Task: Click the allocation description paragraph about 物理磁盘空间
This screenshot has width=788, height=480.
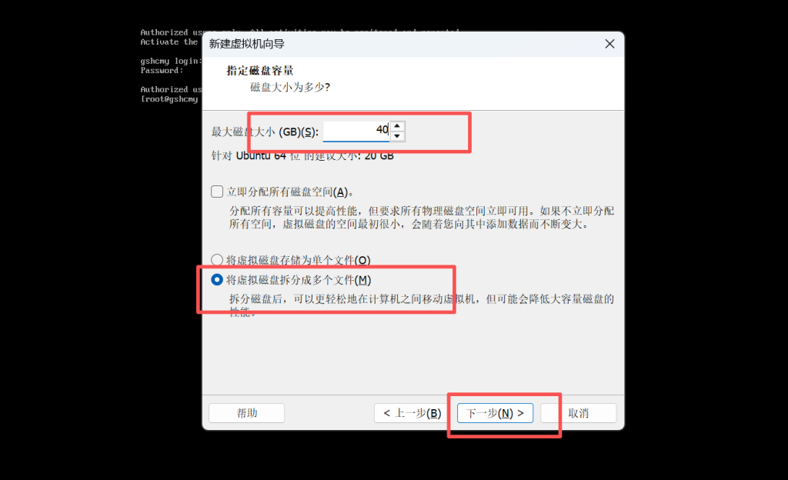Action: coord(422,218)
